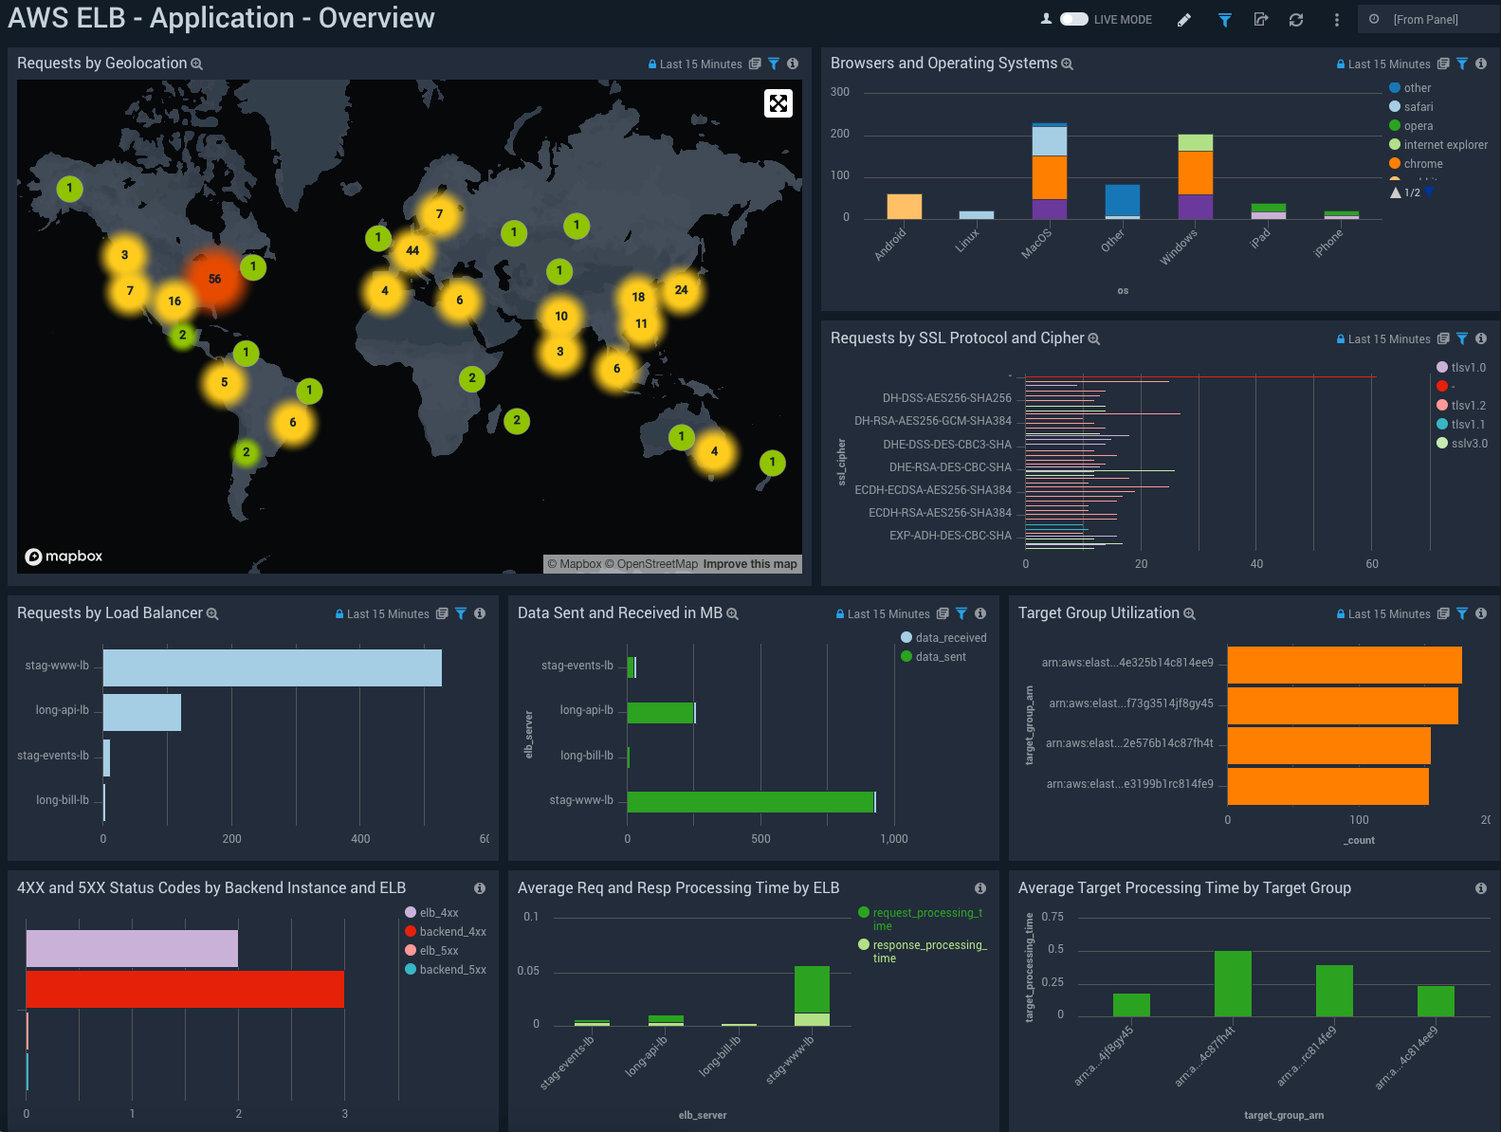Click Last 15 Minutes on SSL Protocol panel
Viewport: 1501px width, 1132px height.
click(1388, 339)
